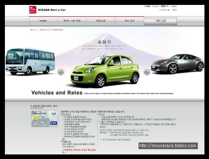209x159 pixels.
Task: Open the 차종·요금 navigation tab
Action: point(101,21)
